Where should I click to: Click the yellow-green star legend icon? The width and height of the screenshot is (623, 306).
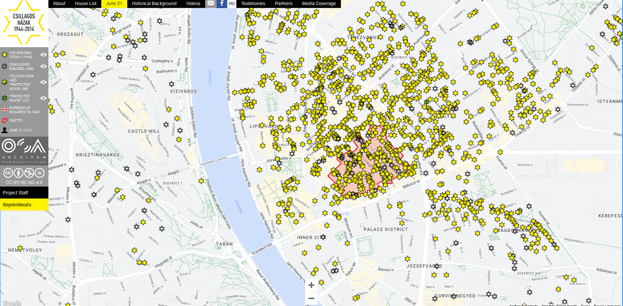coord(4,82)
